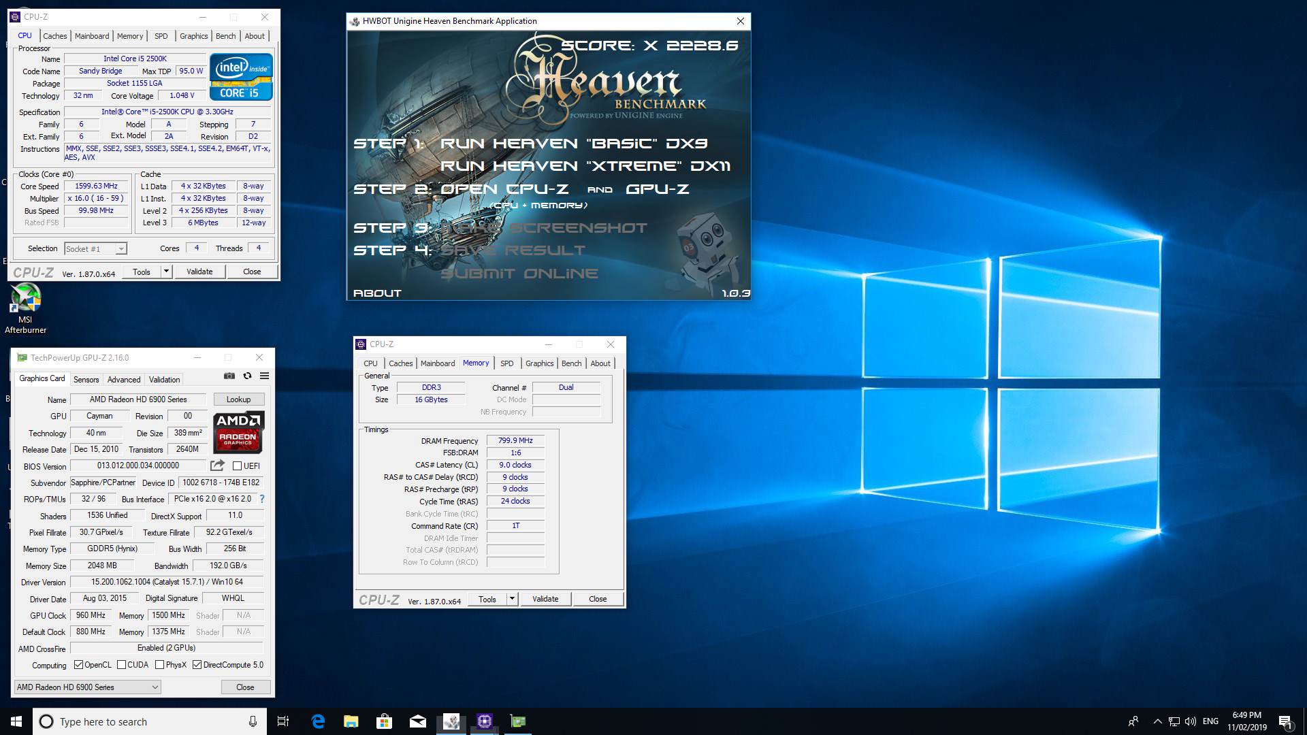This screenshot has width=1307, height=735.
Task: Click Run Heaven "Basic" DX9 option
Action: click(x=574, y=144)
